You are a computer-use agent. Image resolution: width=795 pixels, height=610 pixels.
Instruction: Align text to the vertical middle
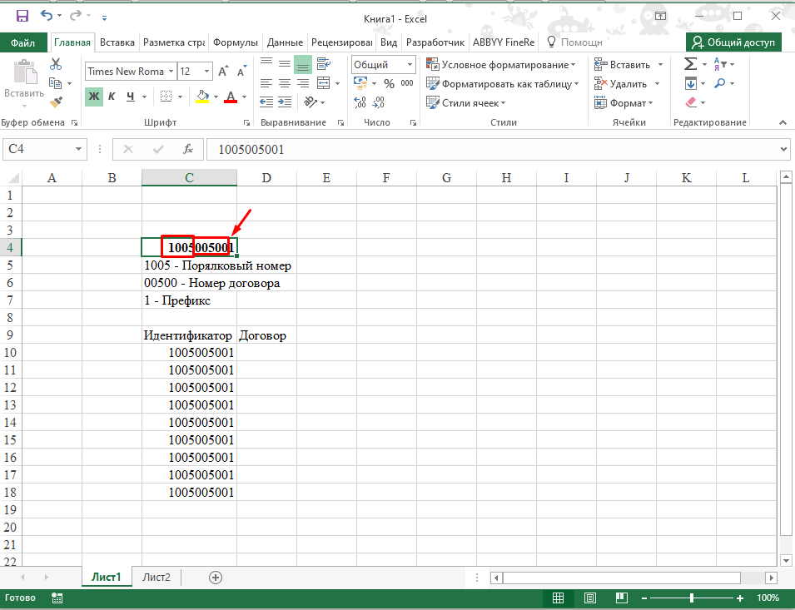pos(285,64)
